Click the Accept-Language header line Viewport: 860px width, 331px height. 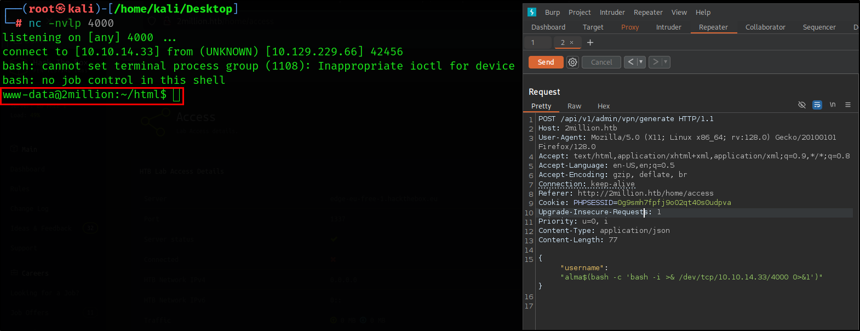coord(606,165)
